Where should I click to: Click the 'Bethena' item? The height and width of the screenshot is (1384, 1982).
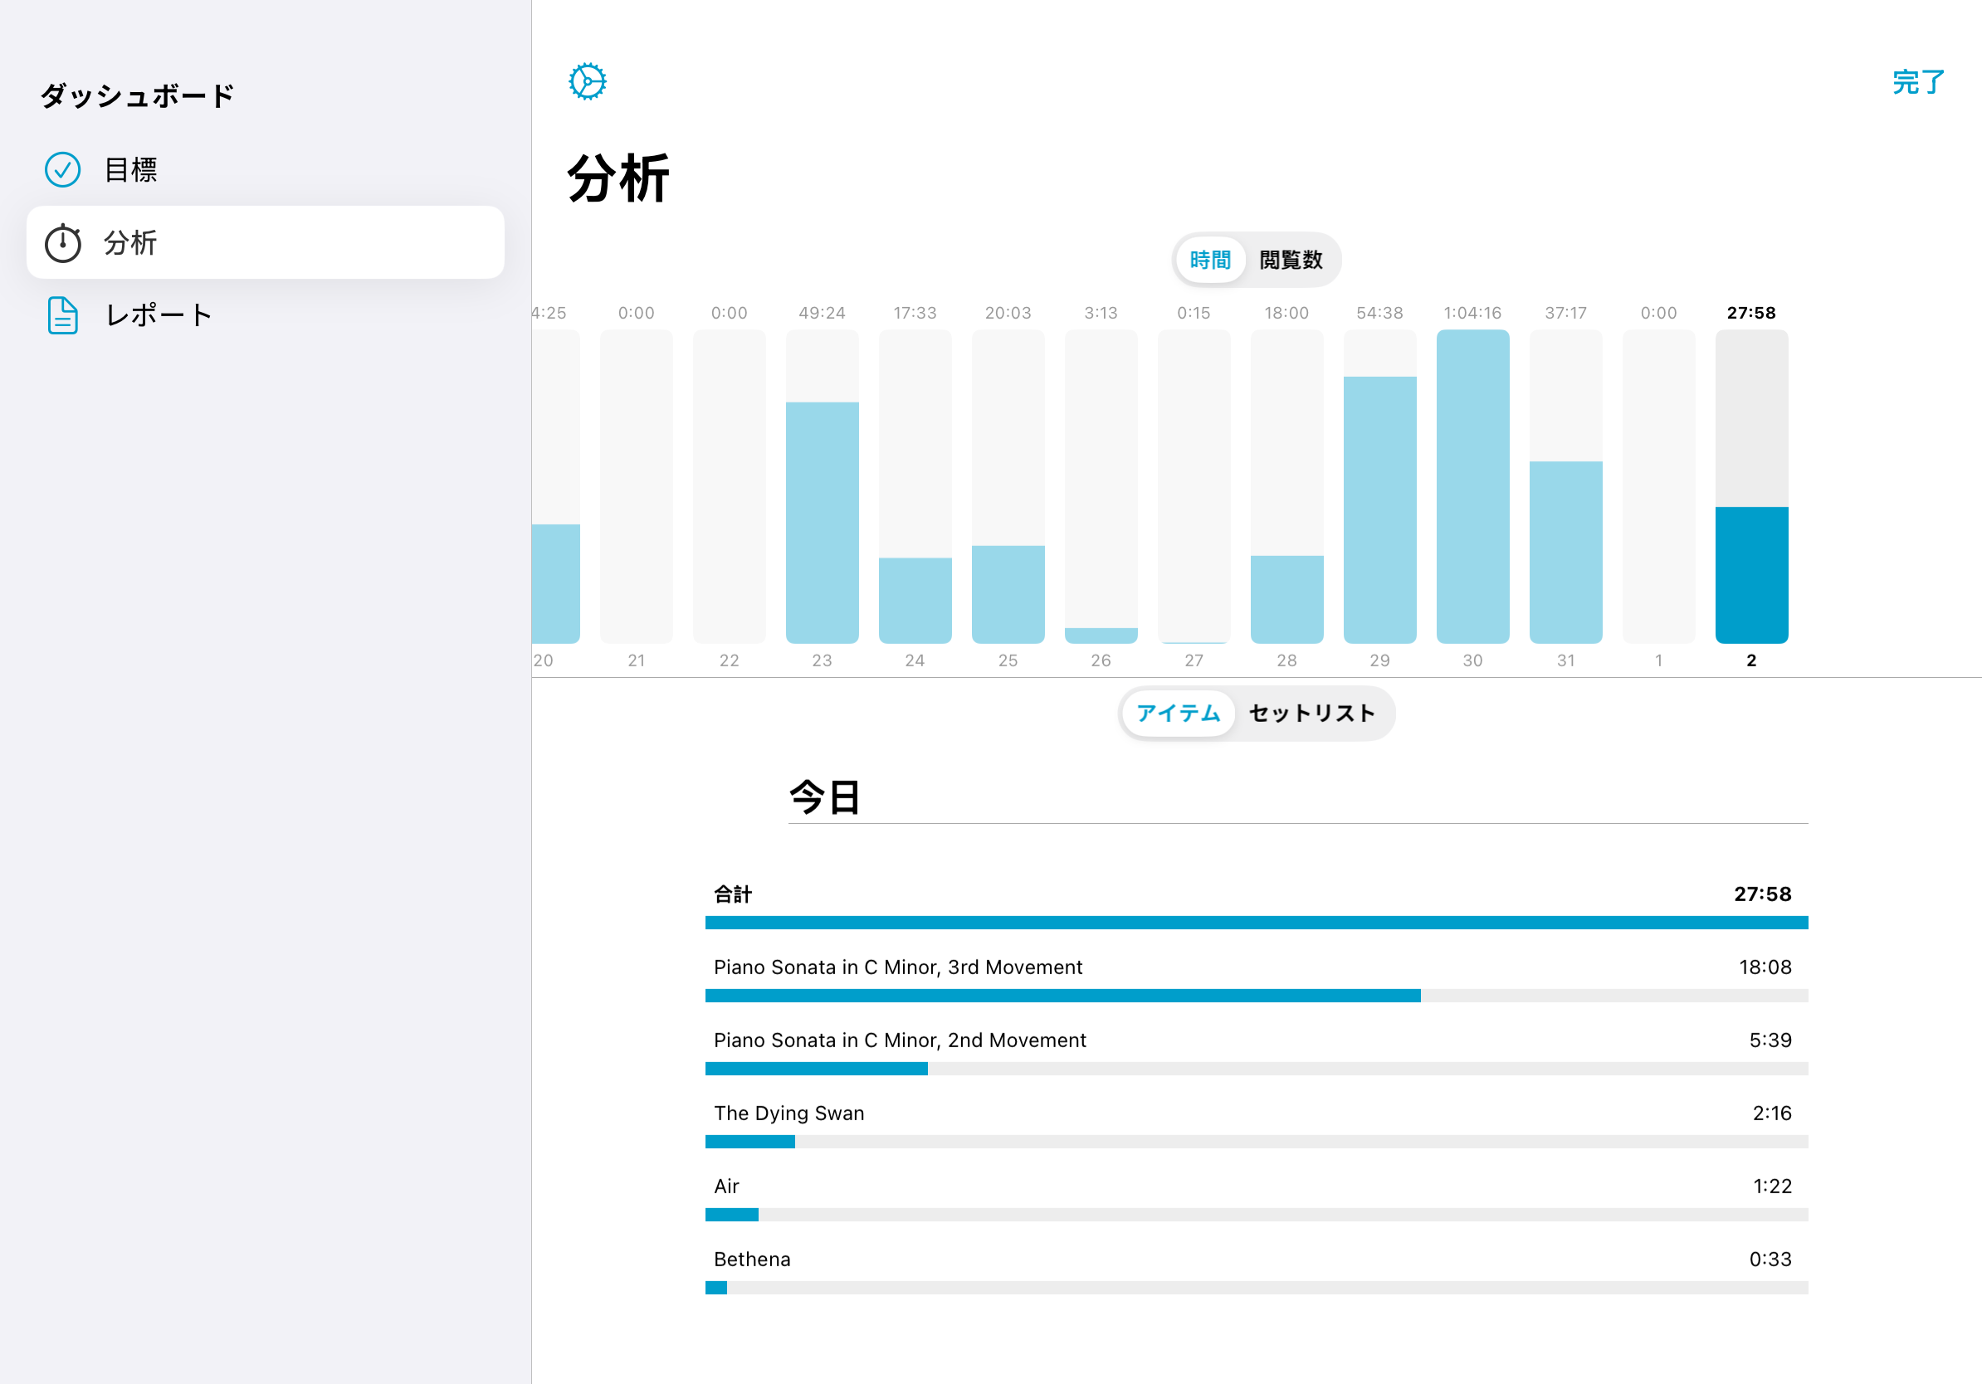click(x=752, y=1260)
